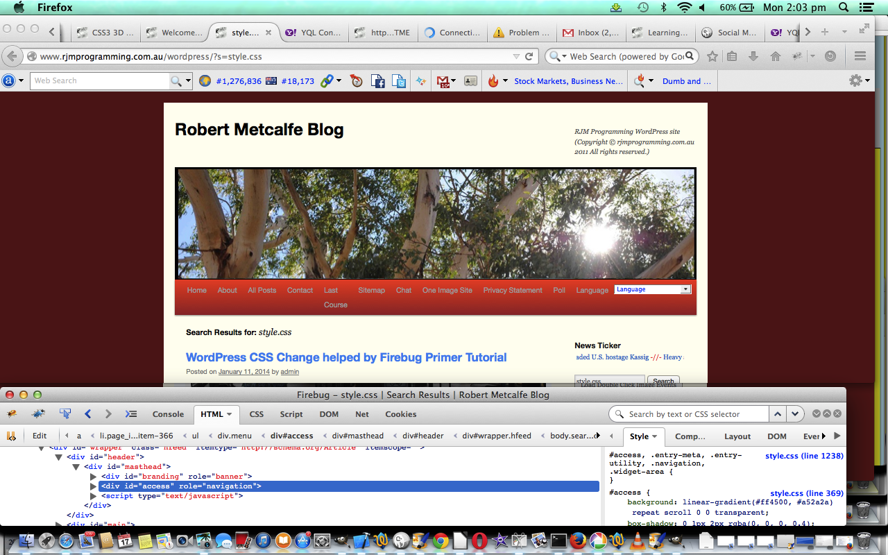
Task: Switch to the Layout side panel tab
Action: [x=737, y=436]
